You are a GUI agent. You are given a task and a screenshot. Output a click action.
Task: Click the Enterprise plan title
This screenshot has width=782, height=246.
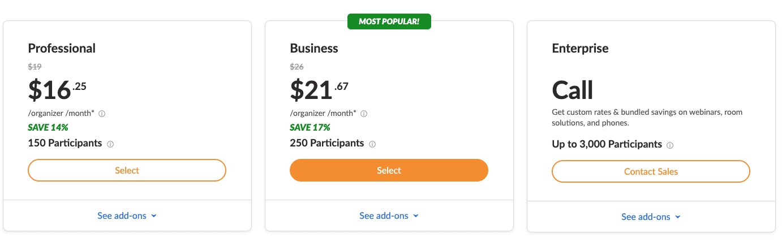click(580, 48)
